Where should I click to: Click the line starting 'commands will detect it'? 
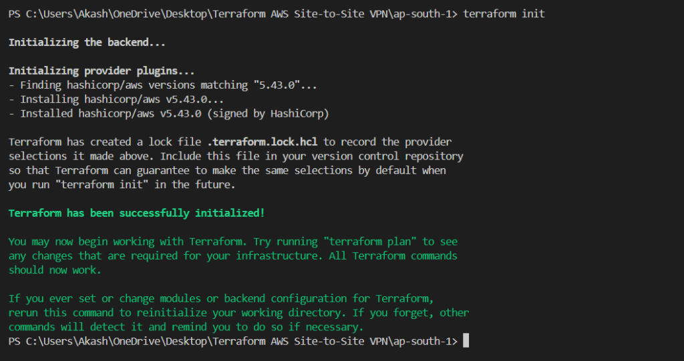click(x=186, y=327)
